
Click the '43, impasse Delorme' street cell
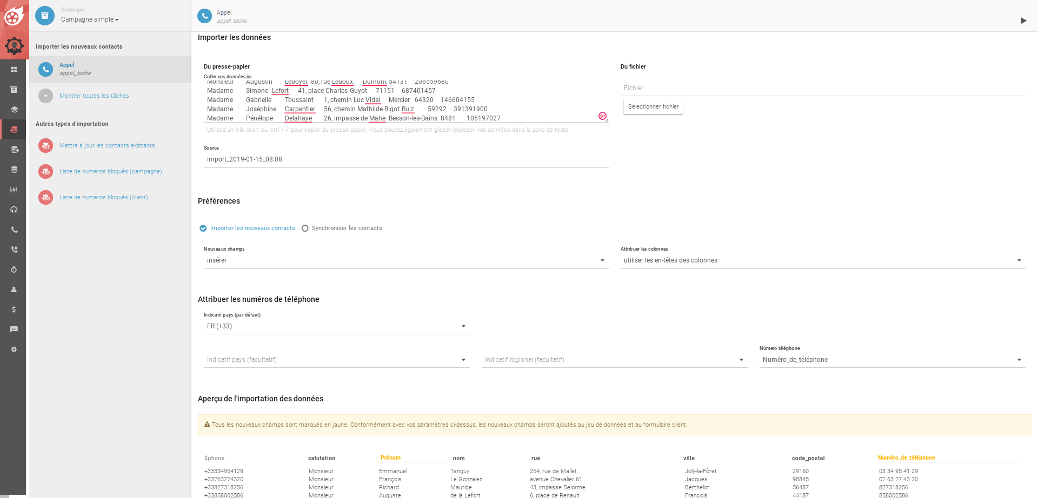point(557,487)
